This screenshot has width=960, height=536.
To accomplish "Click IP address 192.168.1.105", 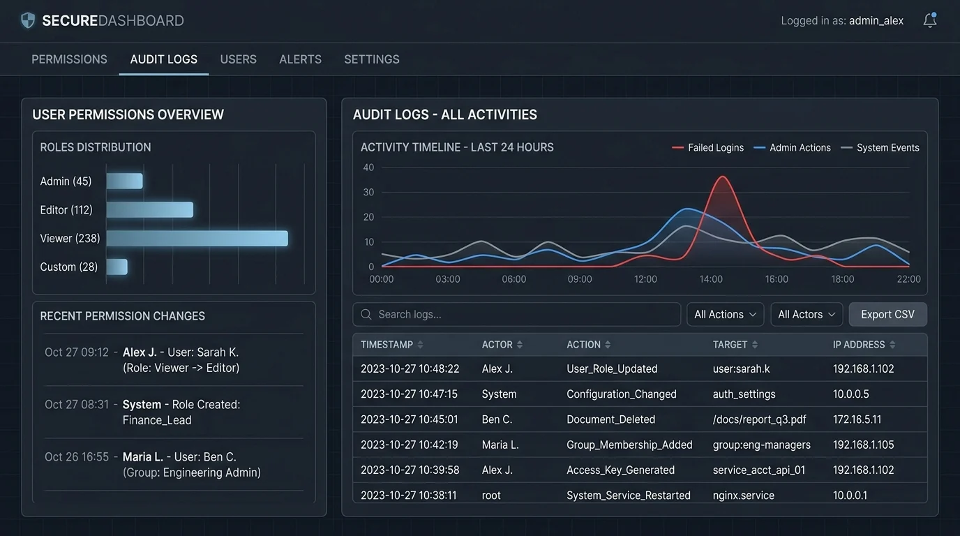I will (864, 445).
